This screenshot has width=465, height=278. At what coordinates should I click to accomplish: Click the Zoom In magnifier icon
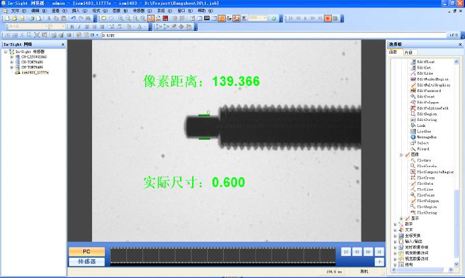120,18
